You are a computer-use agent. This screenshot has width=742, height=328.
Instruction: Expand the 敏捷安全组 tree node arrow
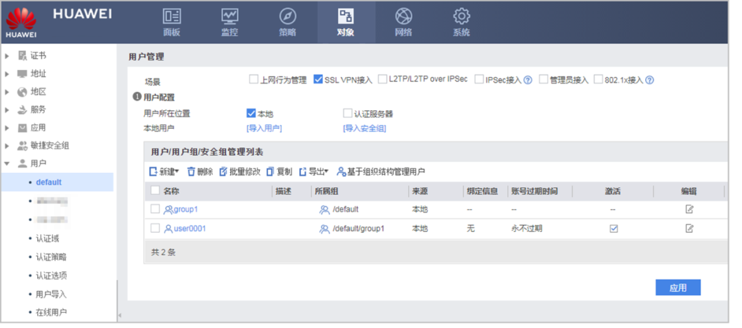(7, 146)
